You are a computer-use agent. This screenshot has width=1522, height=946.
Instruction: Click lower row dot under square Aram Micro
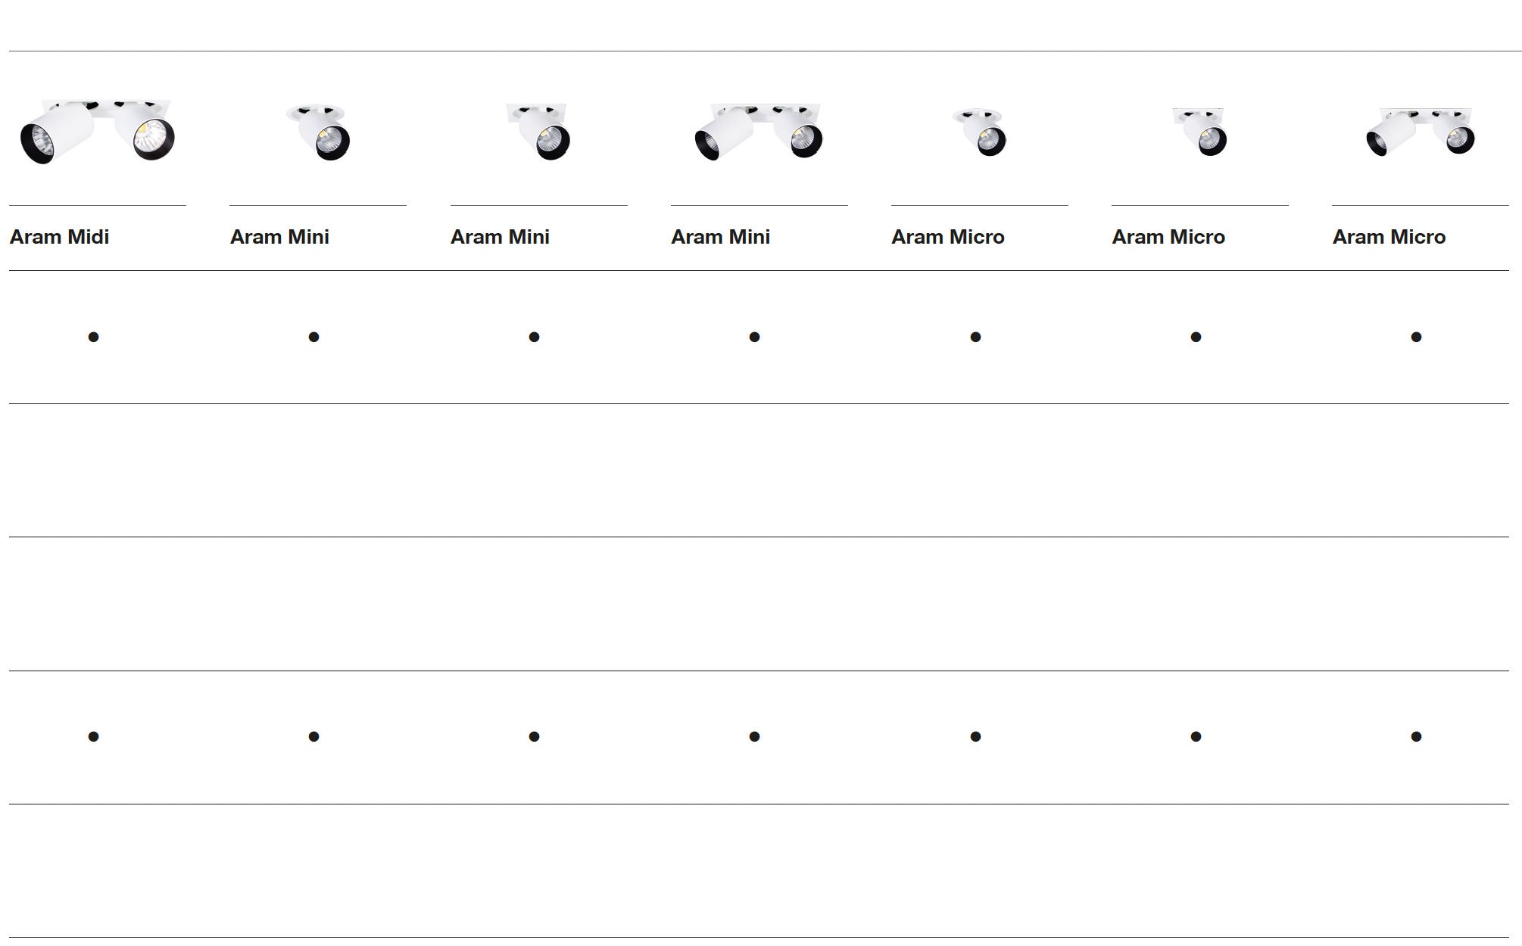[1196, 736]
